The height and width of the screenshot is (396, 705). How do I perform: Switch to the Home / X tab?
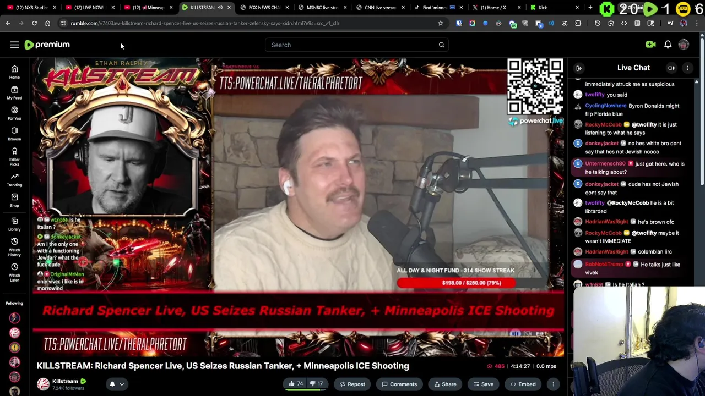coord(493,8)
